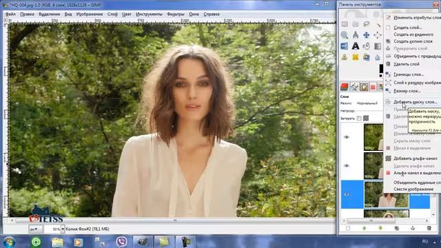The width and height of the screenshot is (441, 248).
Task: Select the Move tool
Action: (367, 35)
